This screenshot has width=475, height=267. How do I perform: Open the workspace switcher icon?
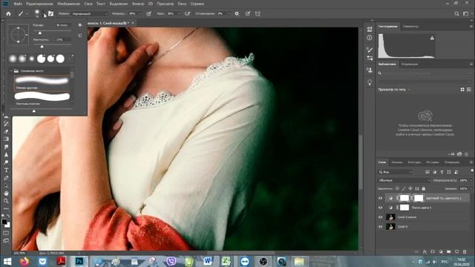[x=466, y=13]
